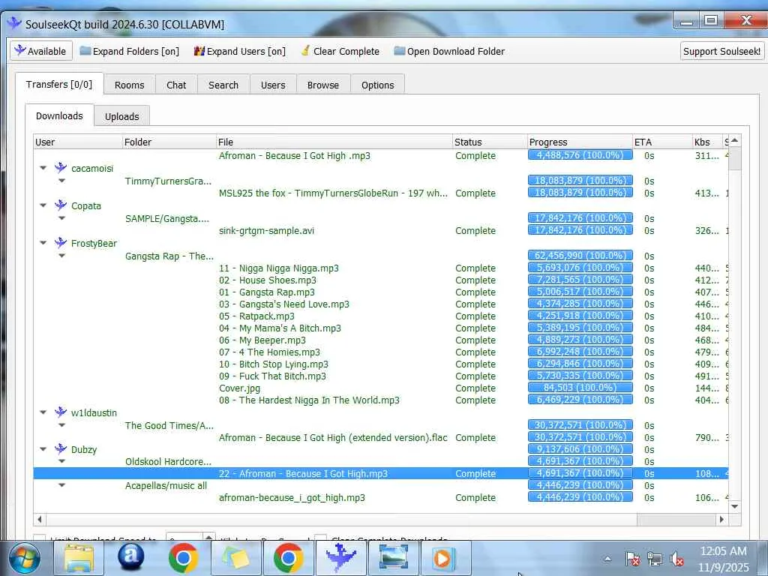This screenshot has height=576, width=768.
Task: Open the Search tab
Action: pyautogui.click(x=223, y=85)
